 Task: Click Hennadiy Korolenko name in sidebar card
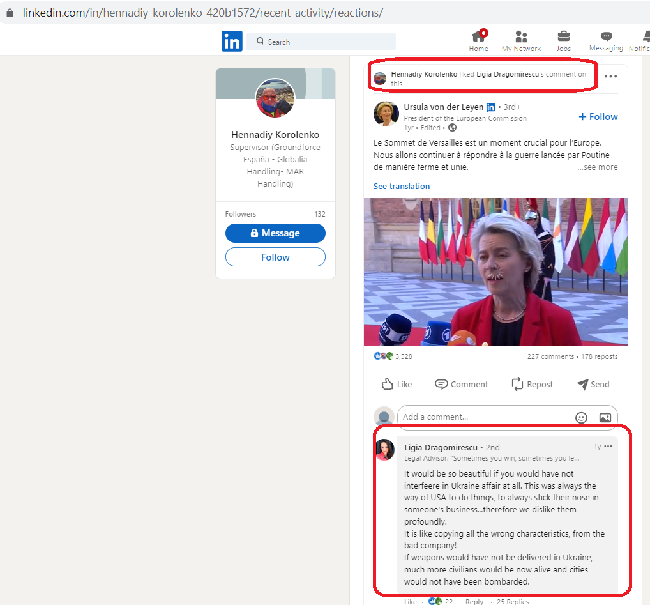275,135
